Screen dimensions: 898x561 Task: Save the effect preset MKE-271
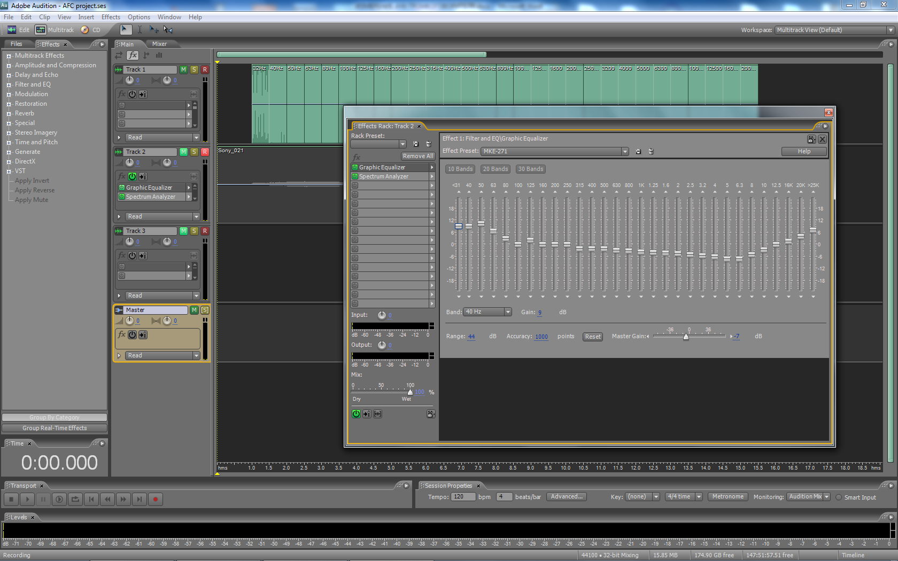click(x=638, y=151)
